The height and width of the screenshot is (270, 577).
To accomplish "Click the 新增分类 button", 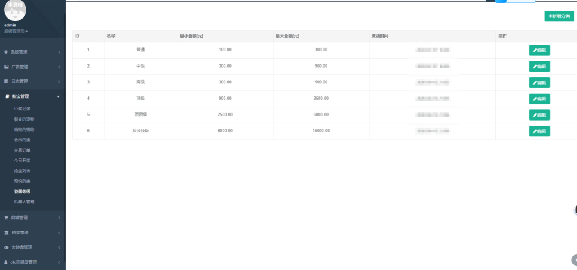I will (x=559, y=16).
